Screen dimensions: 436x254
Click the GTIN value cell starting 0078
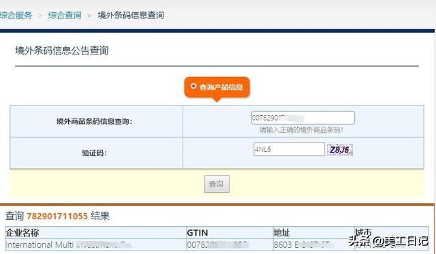230,245
